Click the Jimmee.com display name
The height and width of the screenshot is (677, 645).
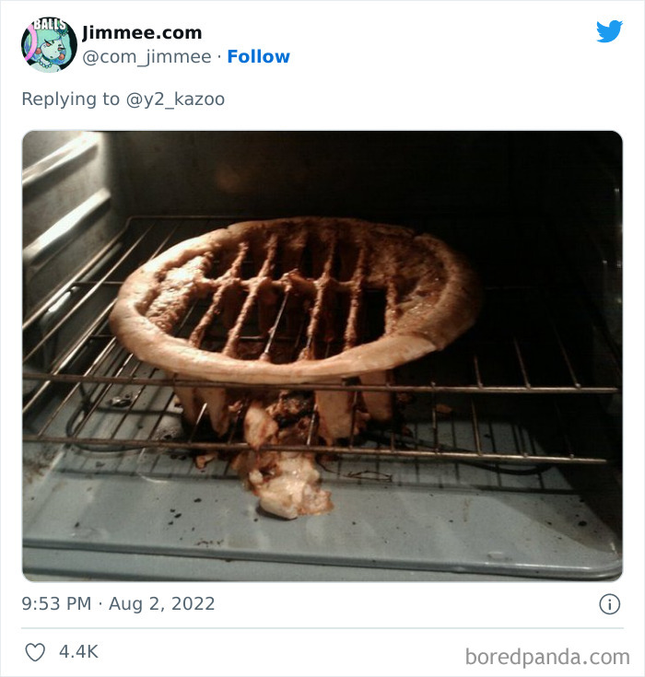(142, 32)
